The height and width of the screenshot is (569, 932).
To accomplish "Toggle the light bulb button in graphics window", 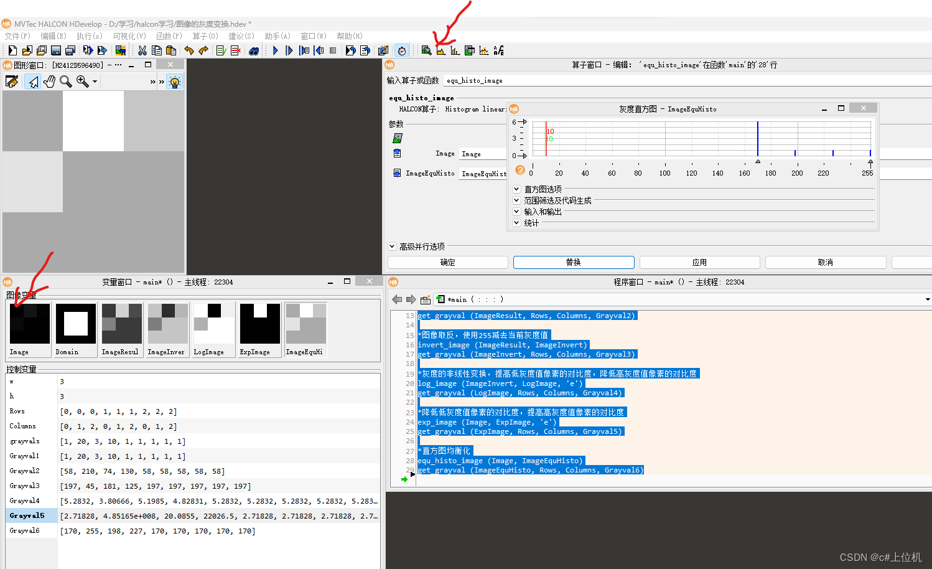I will coord(175,82).
